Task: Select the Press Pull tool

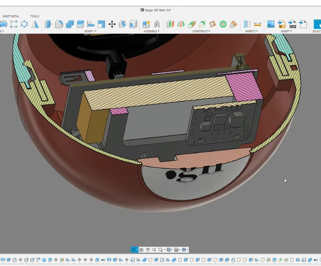Action: pos(48,24)
